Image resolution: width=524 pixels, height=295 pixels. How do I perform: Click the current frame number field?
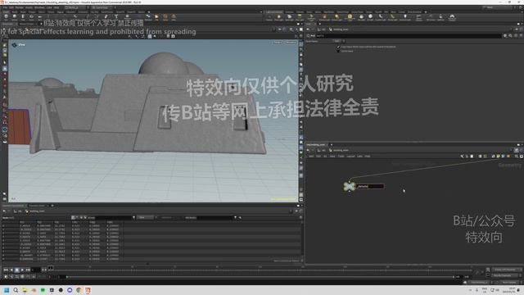pos(35,270)
